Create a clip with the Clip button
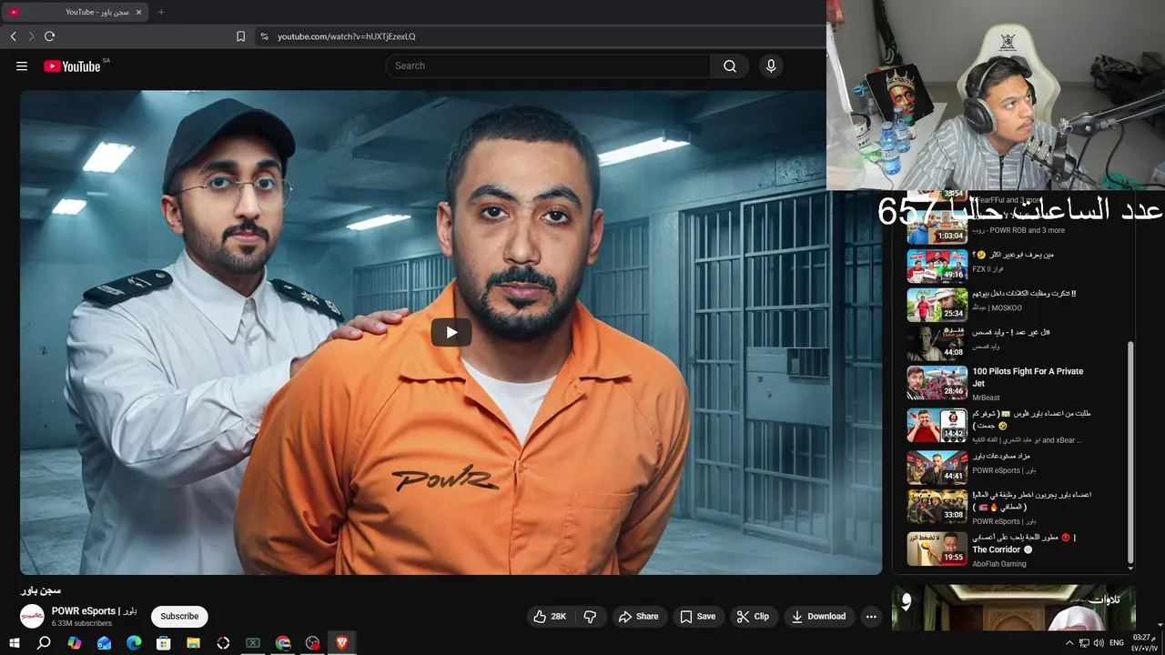1165x655 pixels. [753, 617]
